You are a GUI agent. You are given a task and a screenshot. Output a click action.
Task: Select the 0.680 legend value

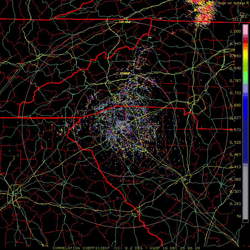point(235,105)
